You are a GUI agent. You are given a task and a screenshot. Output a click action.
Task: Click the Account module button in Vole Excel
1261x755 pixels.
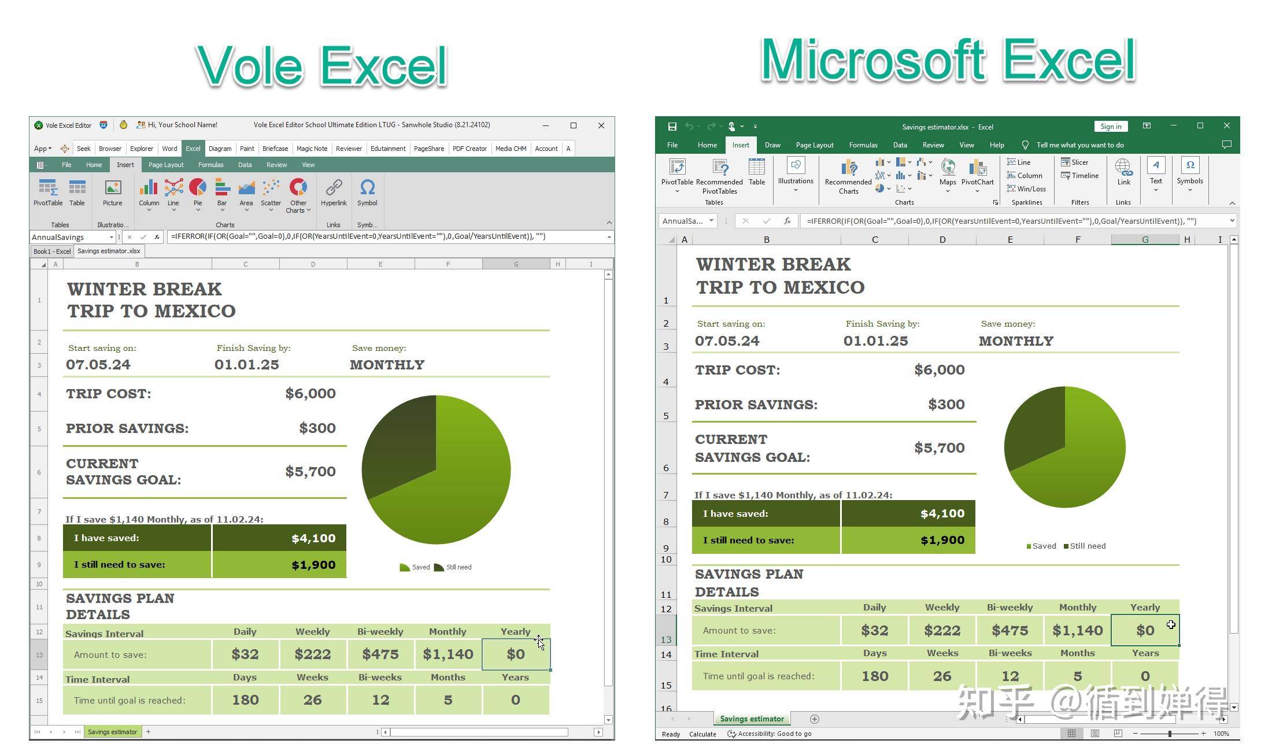click(546, 149)
